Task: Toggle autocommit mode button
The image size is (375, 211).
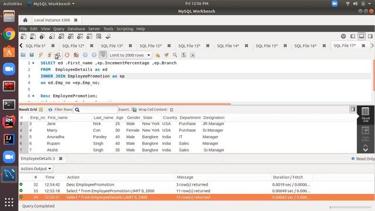Action: pos(103,55)
